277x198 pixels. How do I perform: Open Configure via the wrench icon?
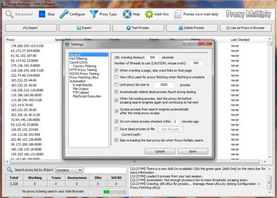tap(64, 14)
